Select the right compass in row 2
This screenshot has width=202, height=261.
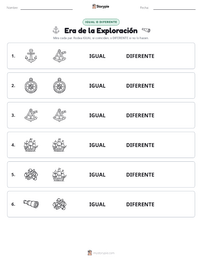point(60,86)
